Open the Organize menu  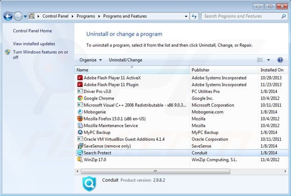(90, 60)
